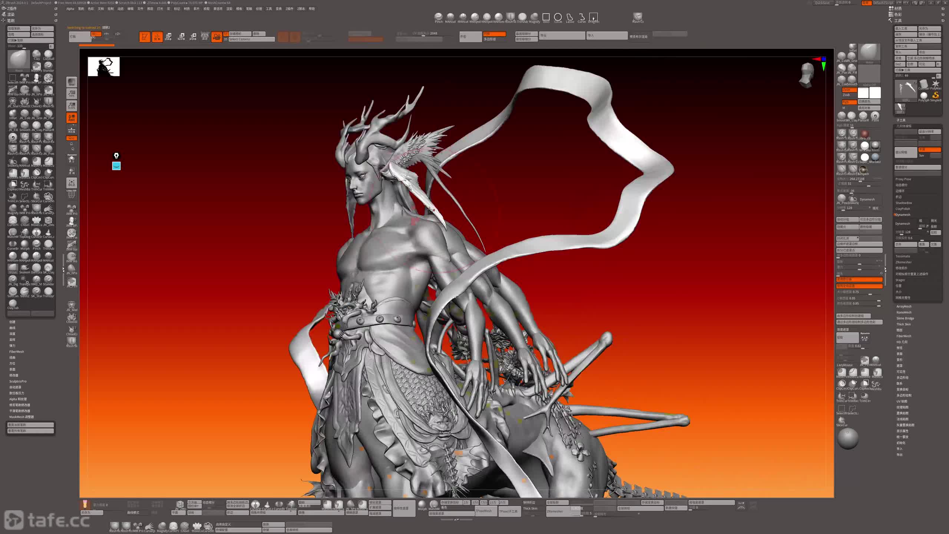Click the 载入工具 button
Screen dimensions: 949x534
click(x=906, y=29)
